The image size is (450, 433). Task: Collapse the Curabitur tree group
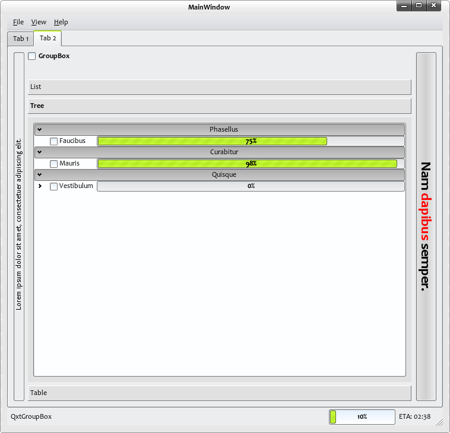[x=40, y=152]
